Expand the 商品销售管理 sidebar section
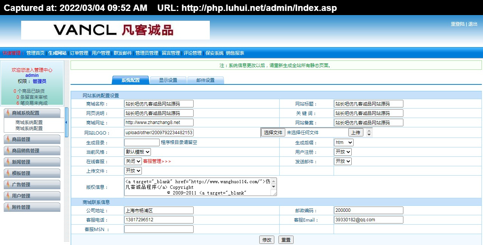483x245 pixels. click(32, 150)
